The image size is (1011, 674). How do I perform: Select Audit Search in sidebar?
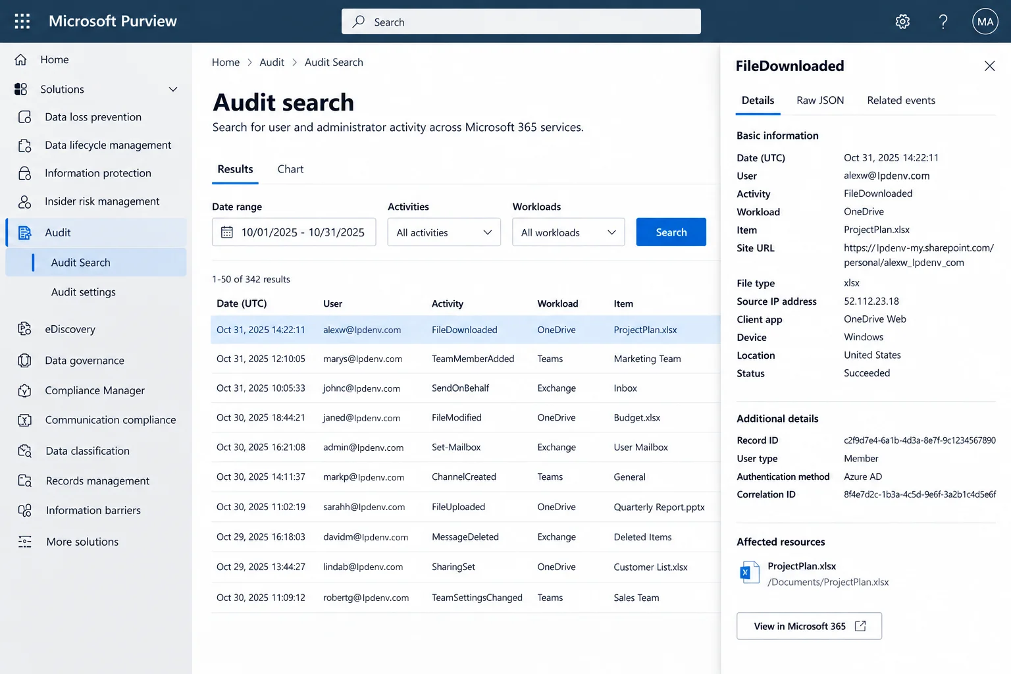96,263
